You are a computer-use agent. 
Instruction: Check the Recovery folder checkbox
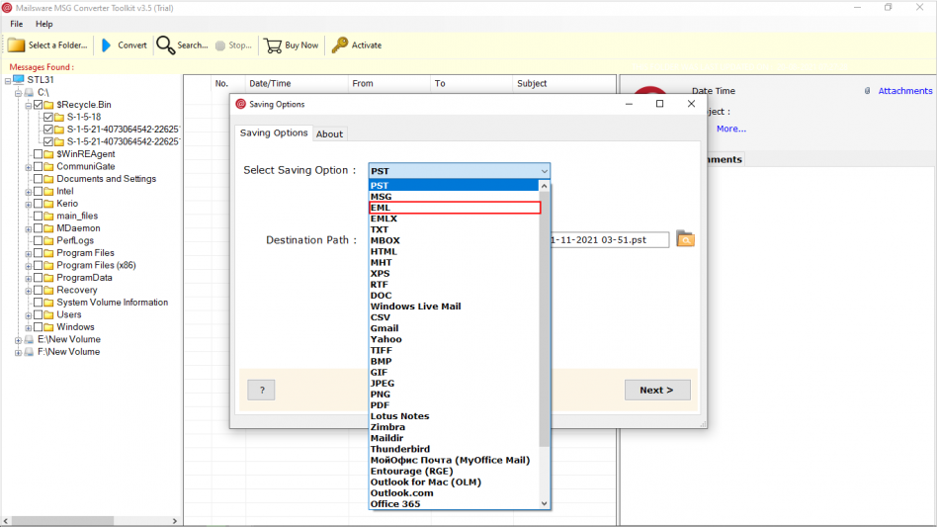39,290
